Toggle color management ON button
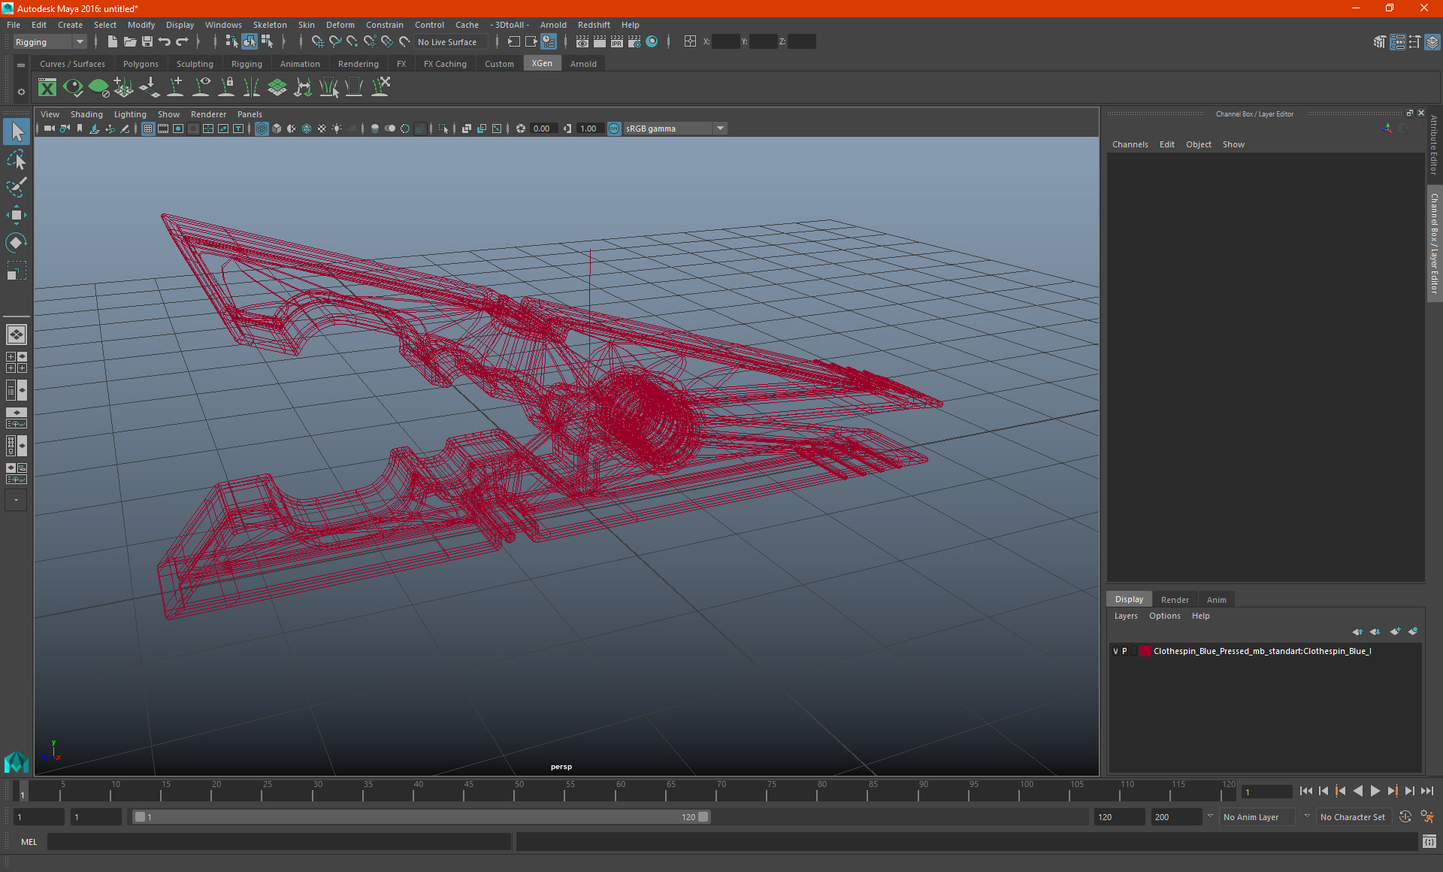This screenshot has height=872, width=1443. [x=614, y=129]
